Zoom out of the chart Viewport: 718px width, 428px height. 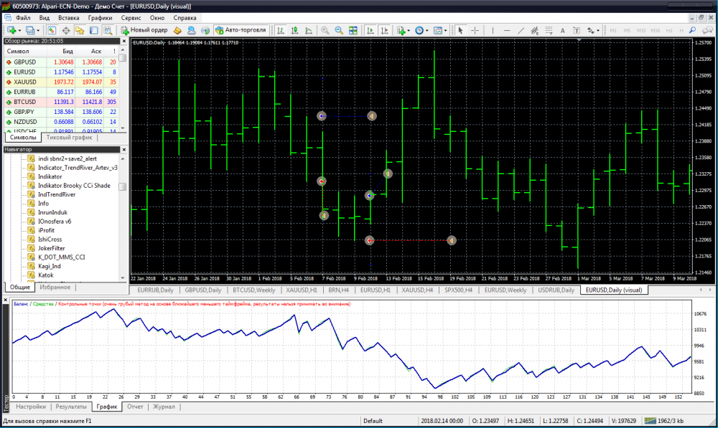coord(339,30)
